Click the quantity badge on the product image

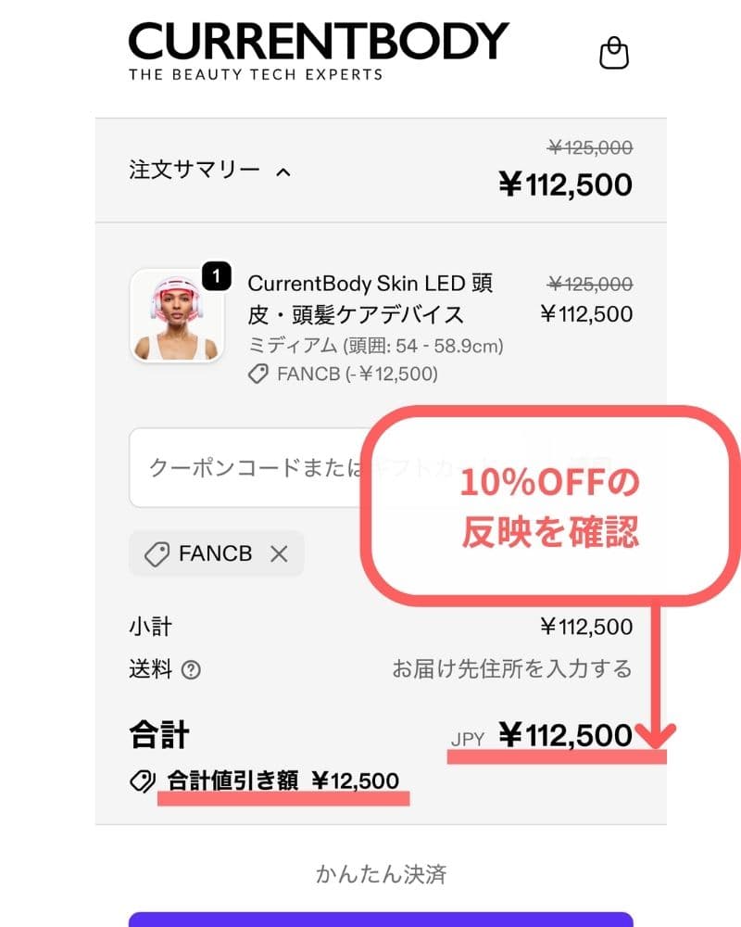(216, 276)
